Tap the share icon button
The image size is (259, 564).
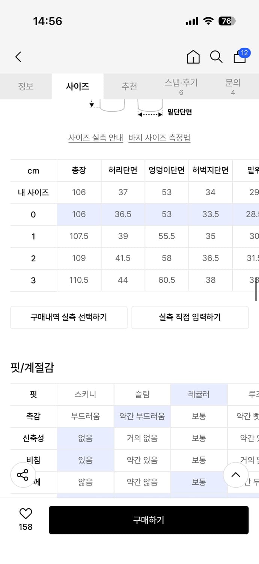pos(23,475)
